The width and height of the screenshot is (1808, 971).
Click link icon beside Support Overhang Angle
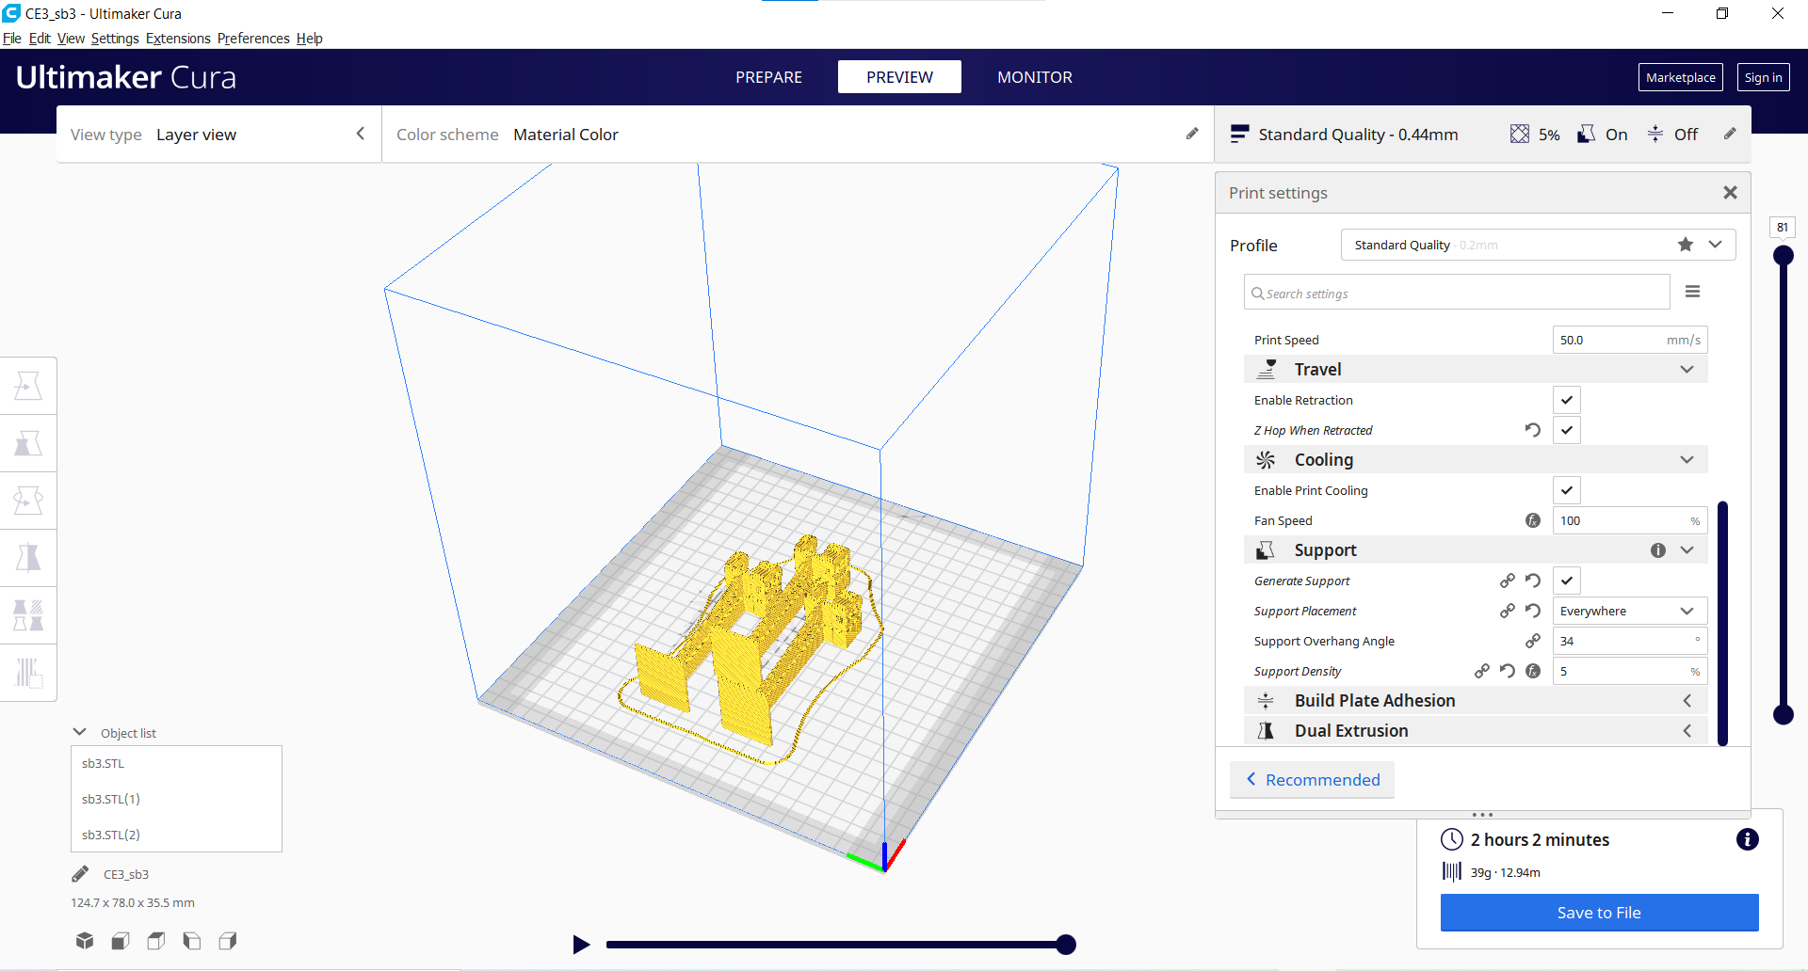(1533, 641)
